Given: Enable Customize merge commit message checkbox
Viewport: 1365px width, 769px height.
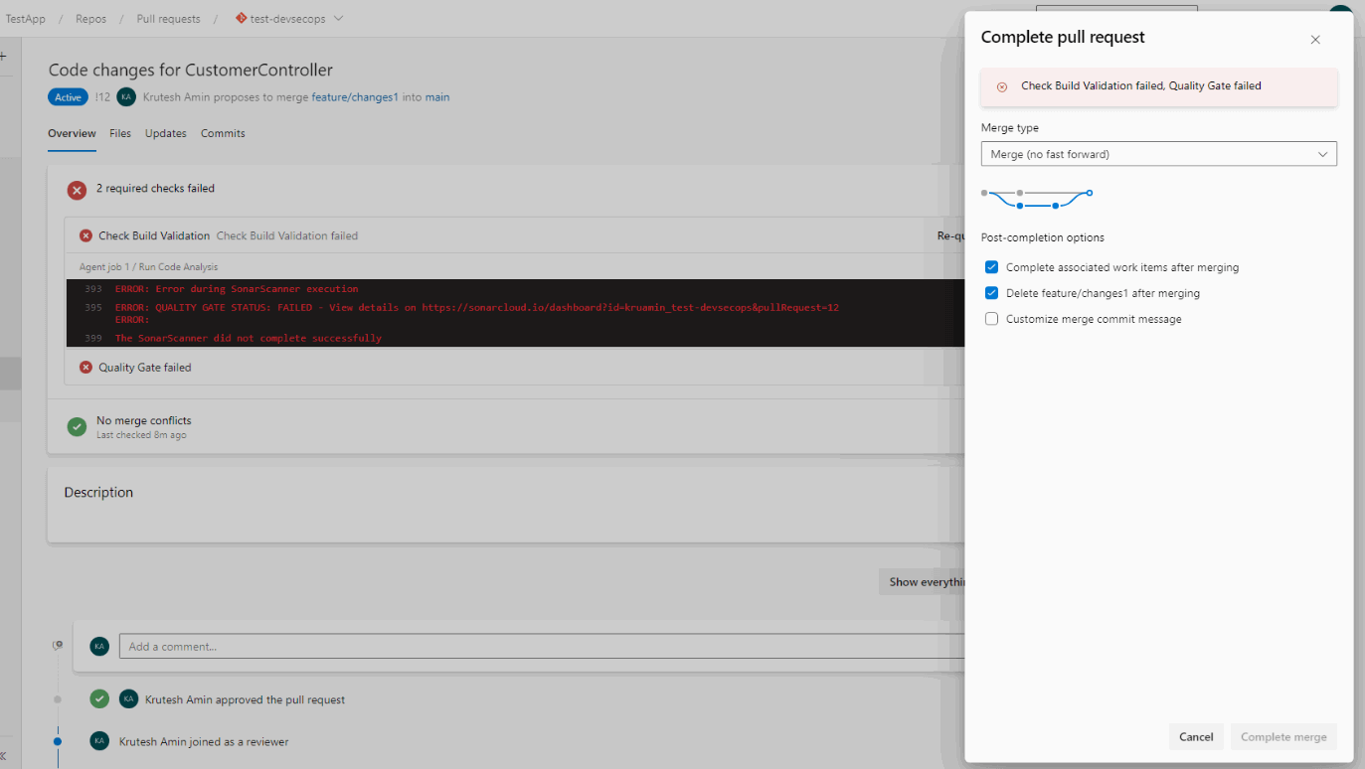Looking at the screenshot, I should click(991, 319).
